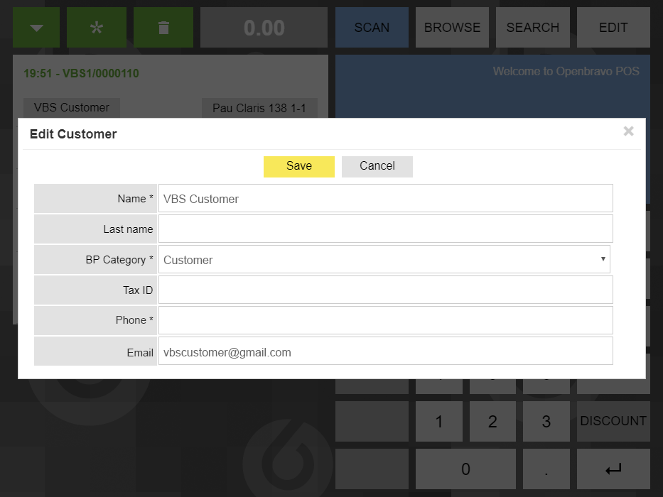663x497 pixels.
Task: Tap the keypad decimal point key
Action: click(x=546, y=469)
